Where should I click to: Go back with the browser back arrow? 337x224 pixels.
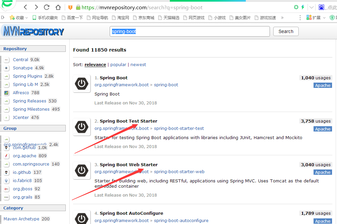click(x=25, y=7)
